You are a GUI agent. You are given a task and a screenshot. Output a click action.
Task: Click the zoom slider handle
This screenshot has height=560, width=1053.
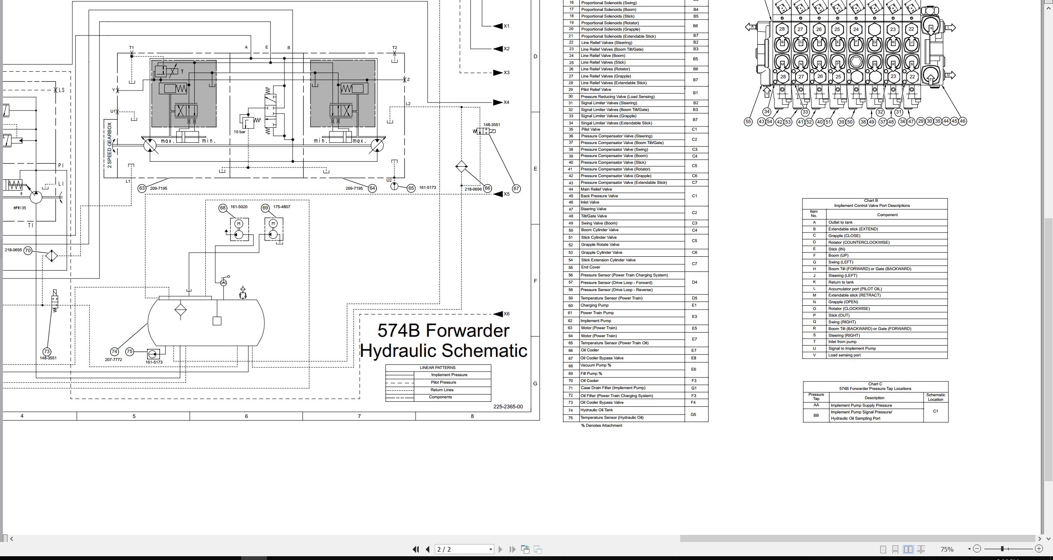point(1002,549)
